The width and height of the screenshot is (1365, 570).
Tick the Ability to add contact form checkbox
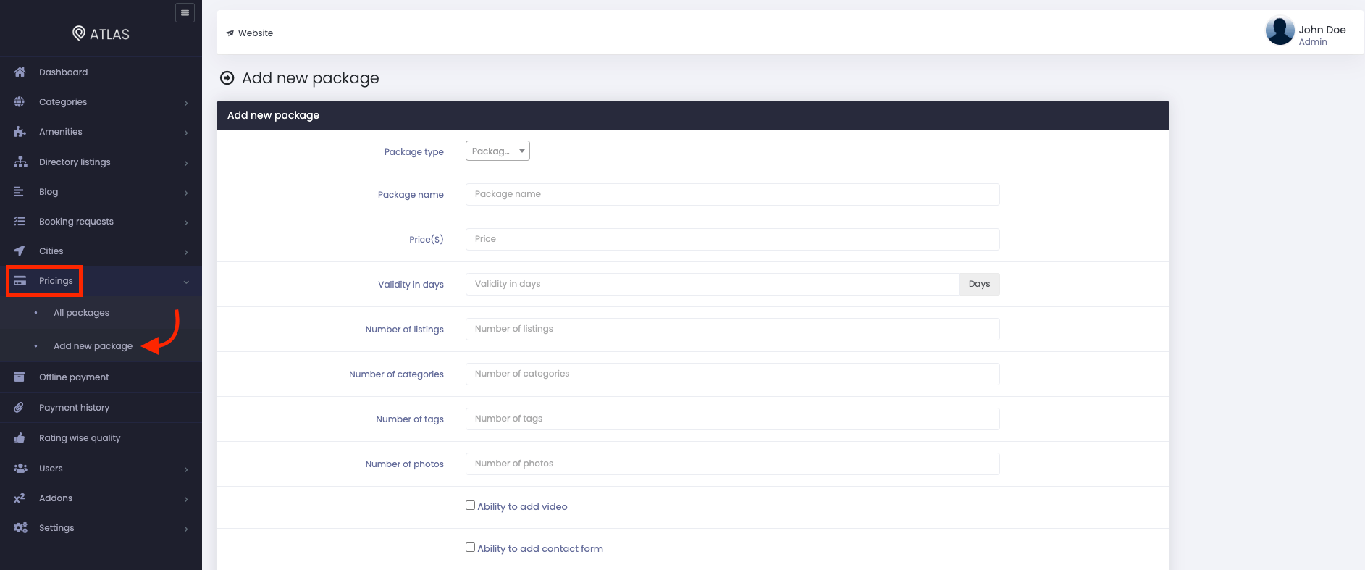click(471, 548)
